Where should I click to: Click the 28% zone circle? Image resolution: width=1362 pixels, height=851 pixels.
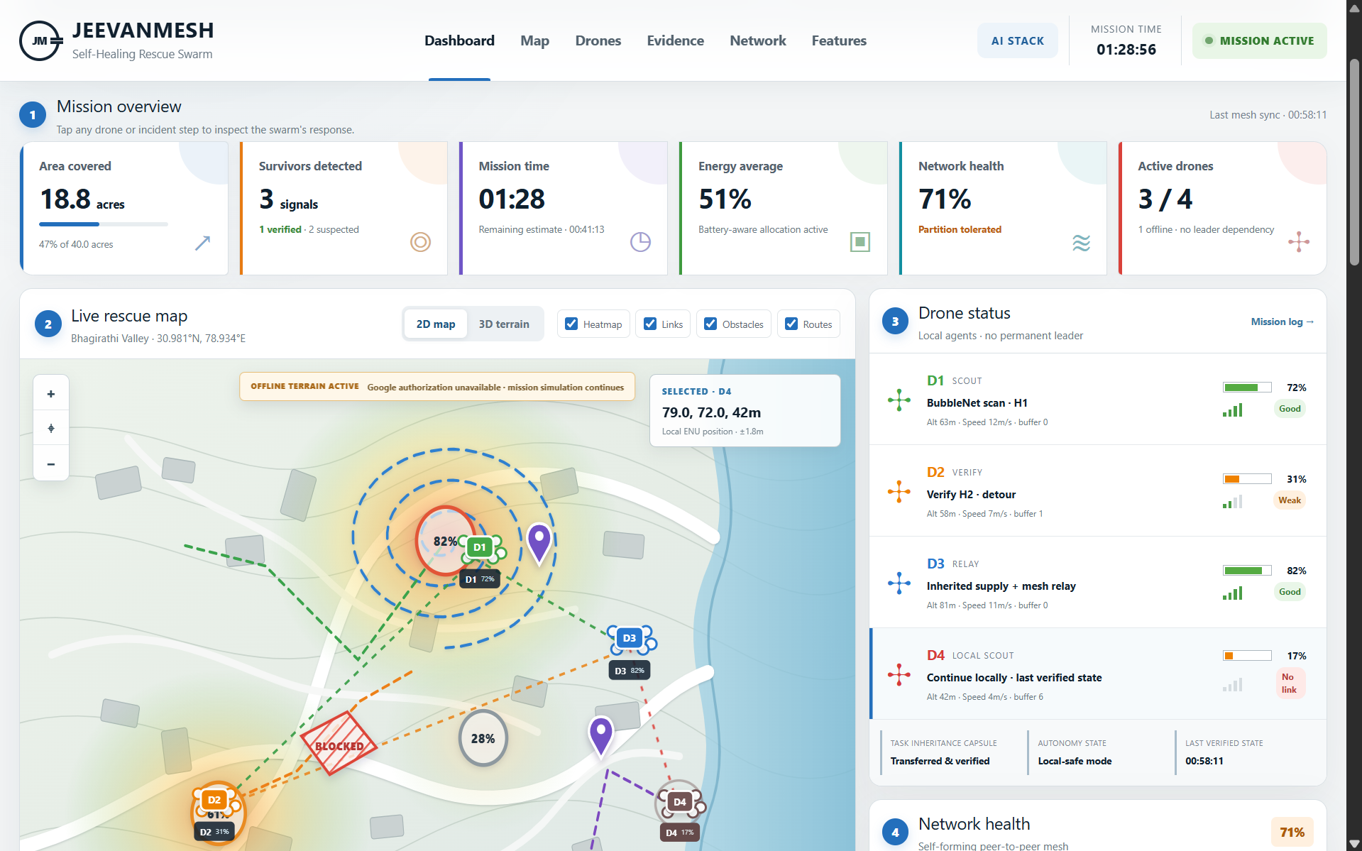[x=483, y=738]
